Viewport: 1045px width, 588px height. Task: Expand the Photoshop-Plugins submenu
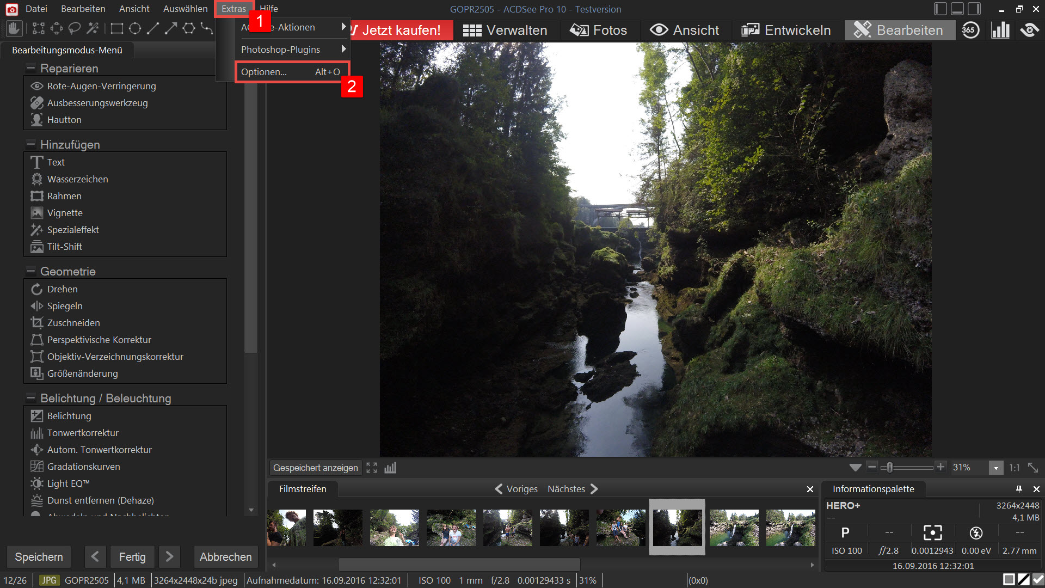(293, 50)
